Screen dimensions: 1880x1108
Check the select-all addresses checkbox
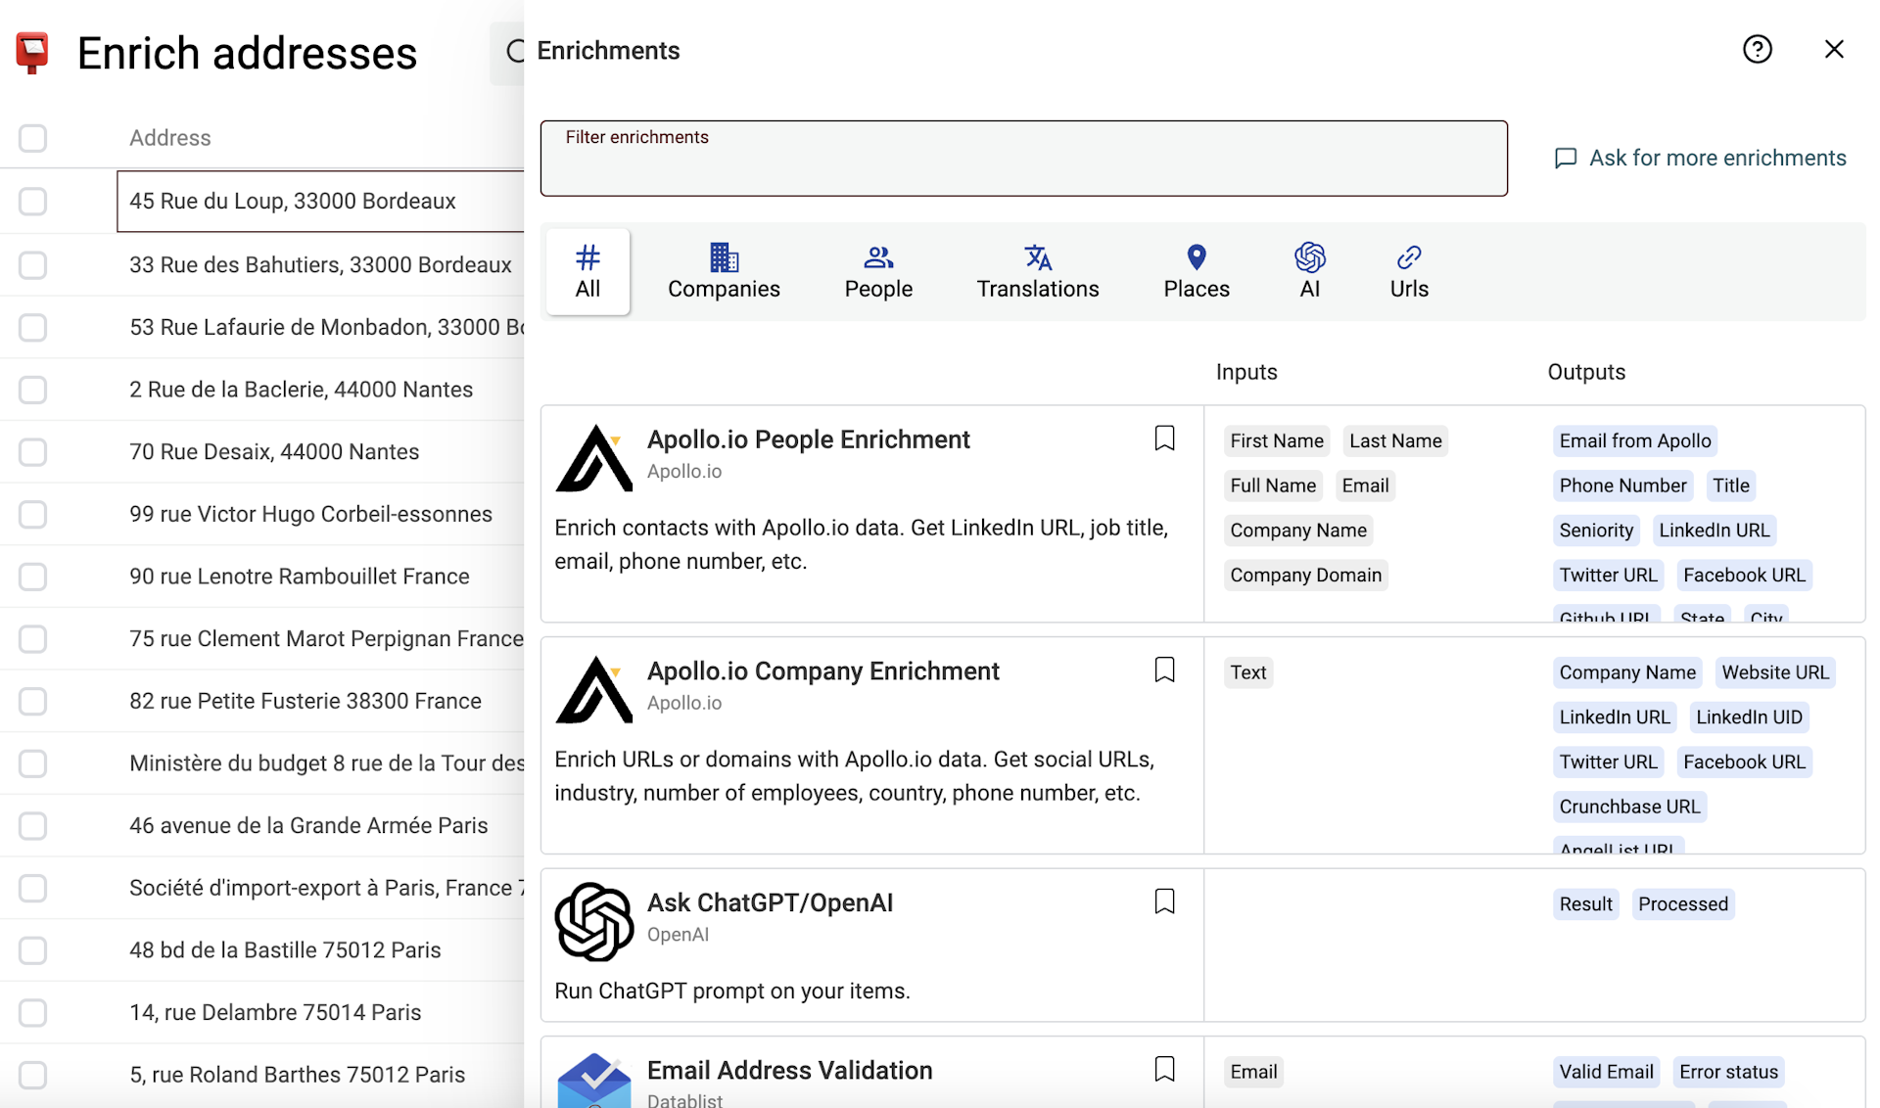pos(32,138)
